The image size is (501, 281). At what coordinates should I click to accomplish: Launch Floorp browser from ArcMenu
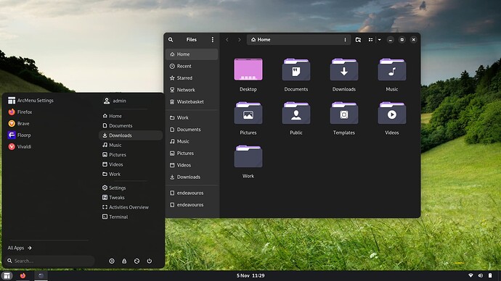[20, 135]
